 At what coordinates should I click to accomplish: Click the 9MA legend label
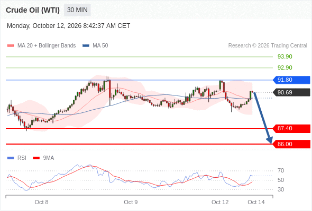coord(49,158)
